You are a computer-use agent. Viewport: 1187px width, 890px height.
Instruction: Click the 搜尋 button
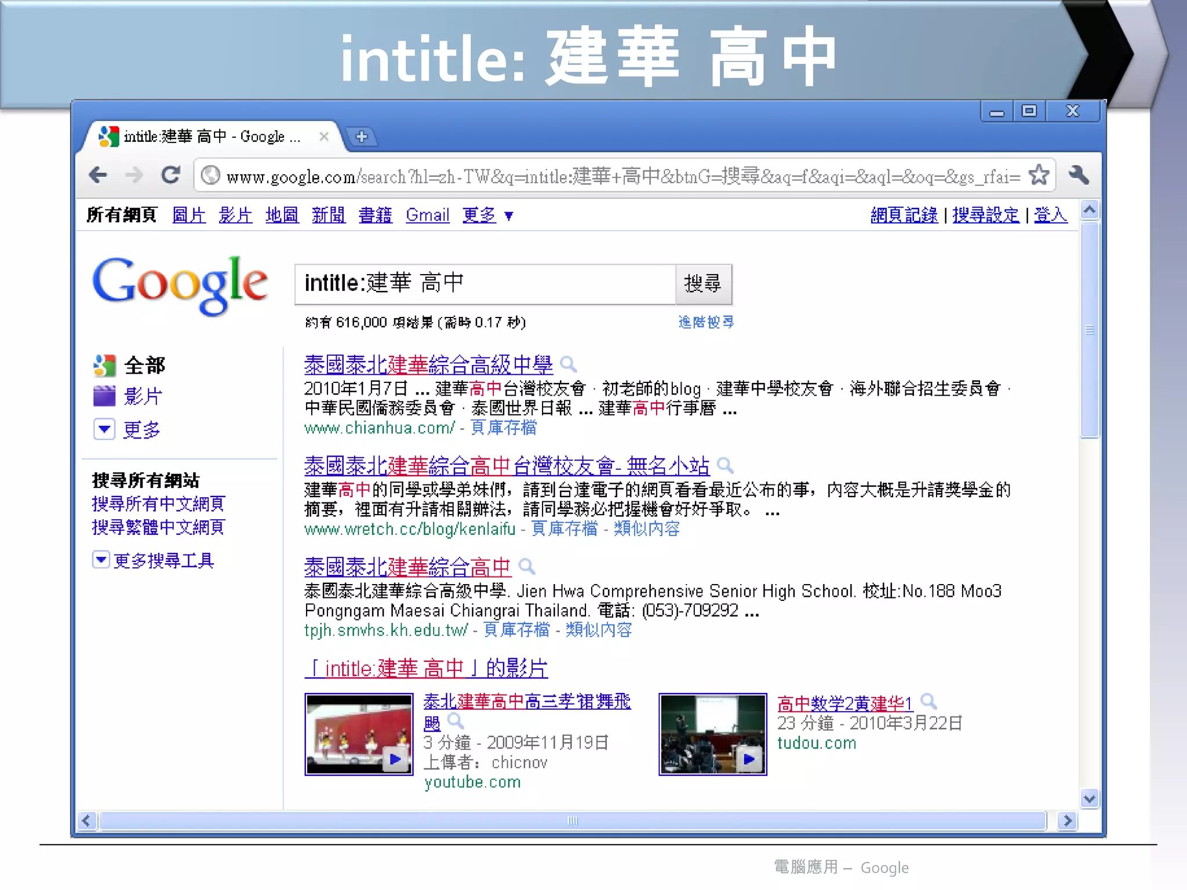[703, 284]
